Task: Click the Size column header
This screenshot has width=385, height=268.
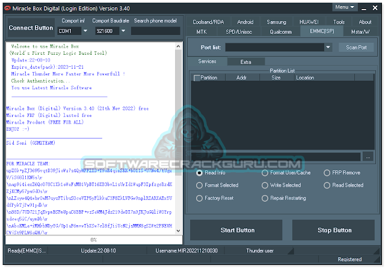Action: click(276, 78)
